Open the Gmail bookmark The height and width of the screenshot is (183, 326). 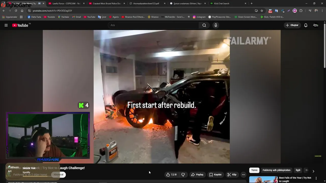click(76, 17)
